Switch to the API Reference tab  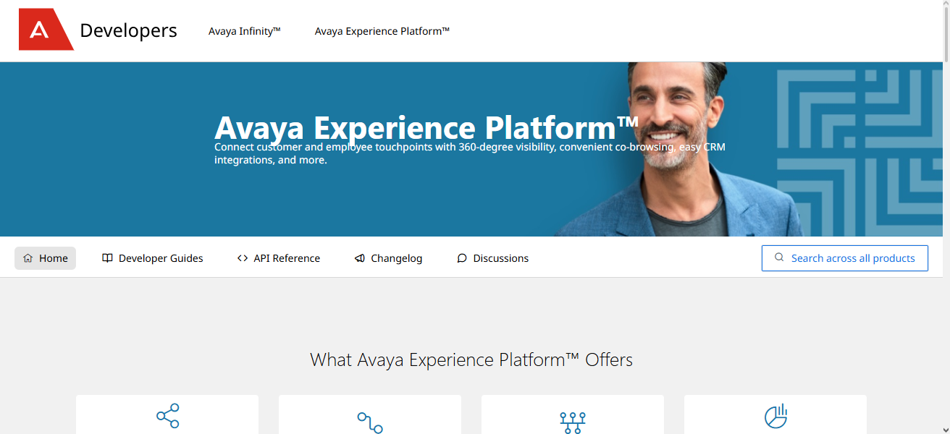click(x=279, y=258)
